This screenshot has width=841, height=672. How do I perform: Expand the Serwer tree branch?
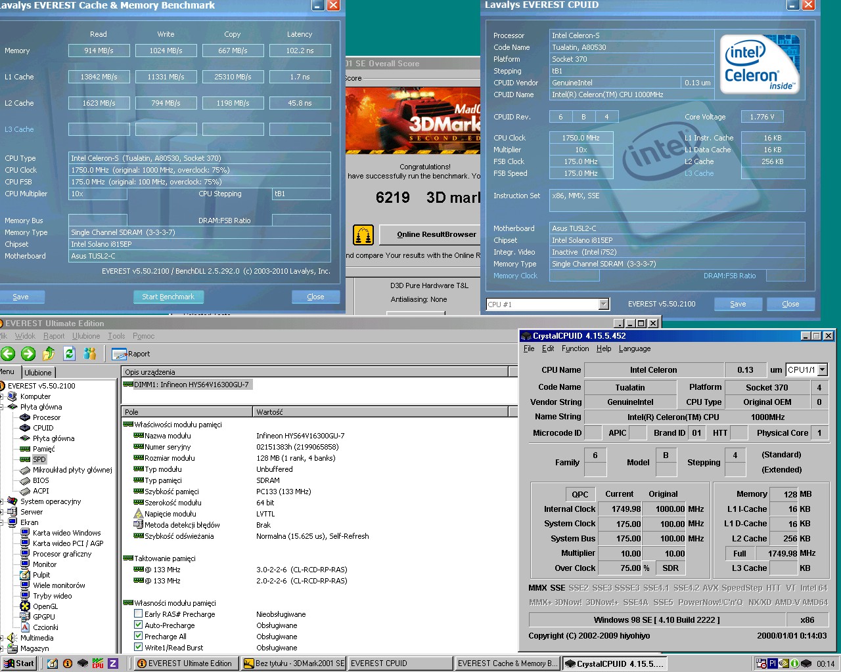tap(1, 512)
